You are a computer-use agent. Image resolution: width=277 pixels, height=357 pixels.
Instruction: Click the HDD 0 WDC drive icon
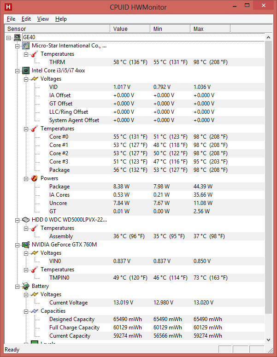pos(26,220)
